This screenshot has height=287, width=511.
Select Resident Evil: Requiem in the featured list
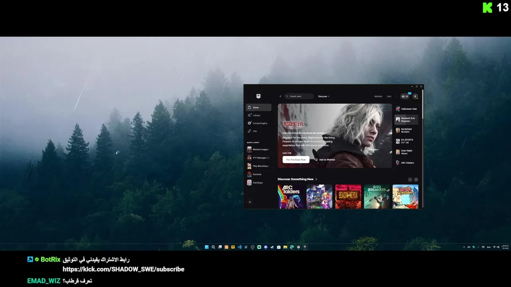pyautogui.click(x=406, y=120)
